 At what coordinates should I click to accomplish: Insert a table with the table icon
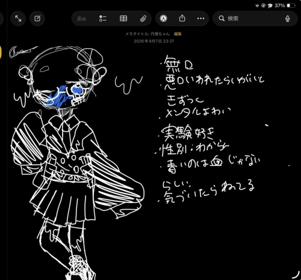[x=123, y=19]
